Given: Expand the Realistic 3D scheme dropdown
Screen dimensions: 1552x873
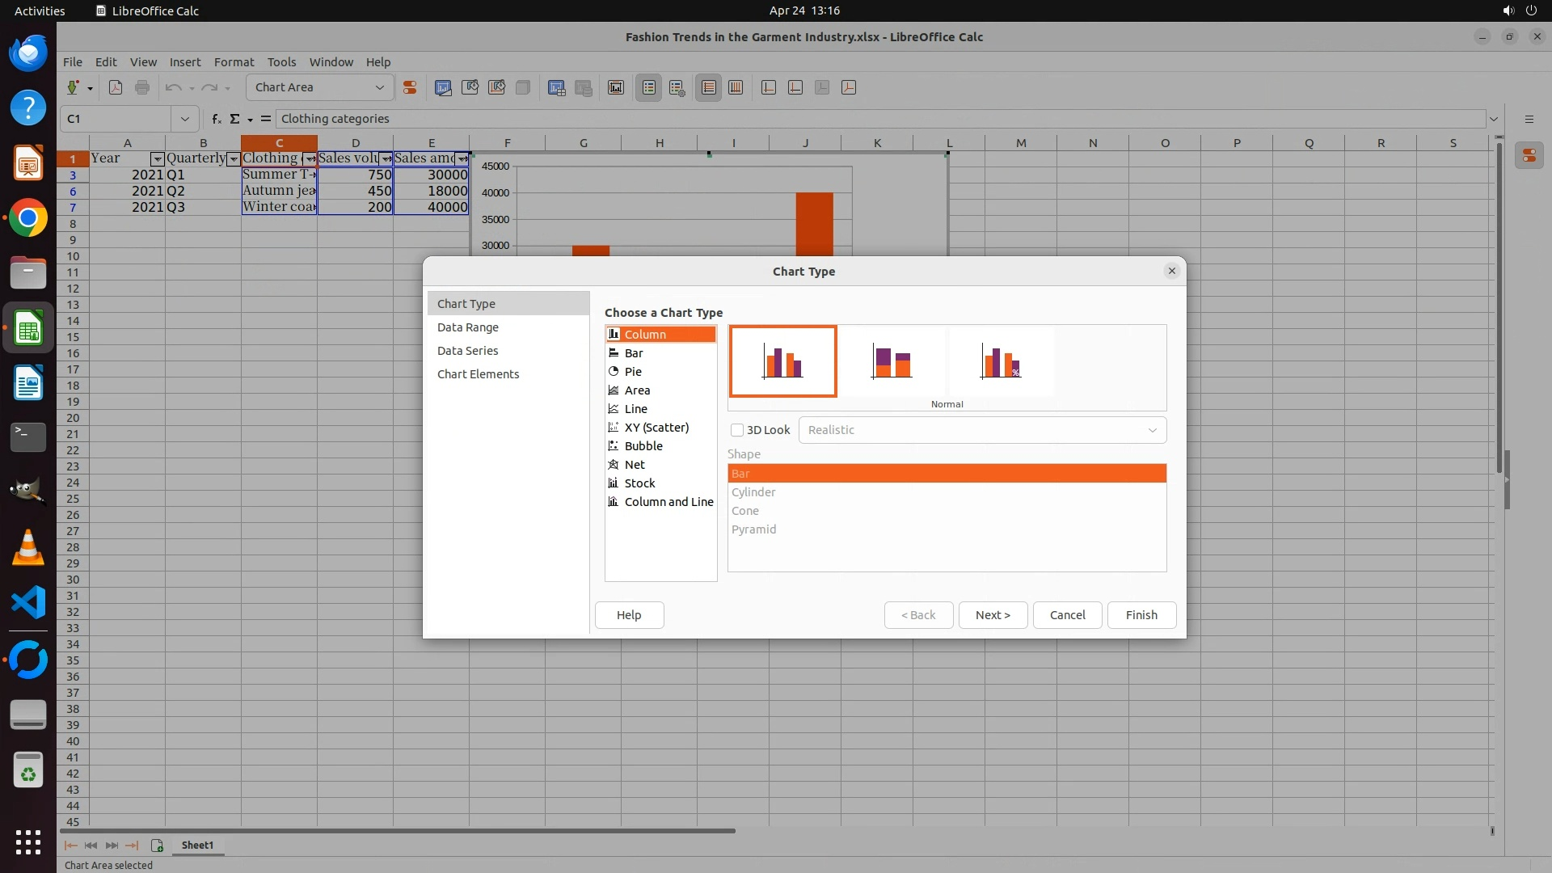Looking at the screenshot, I should click(1152, 430).
